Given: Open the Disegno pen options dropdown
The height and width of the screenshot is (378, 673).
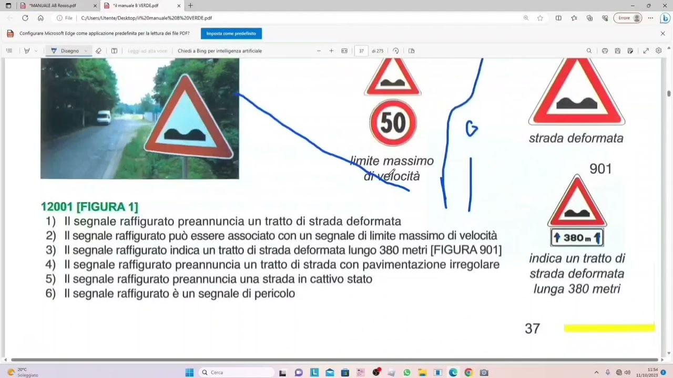Looking at the screenshot, I should (x=86, y=51).
